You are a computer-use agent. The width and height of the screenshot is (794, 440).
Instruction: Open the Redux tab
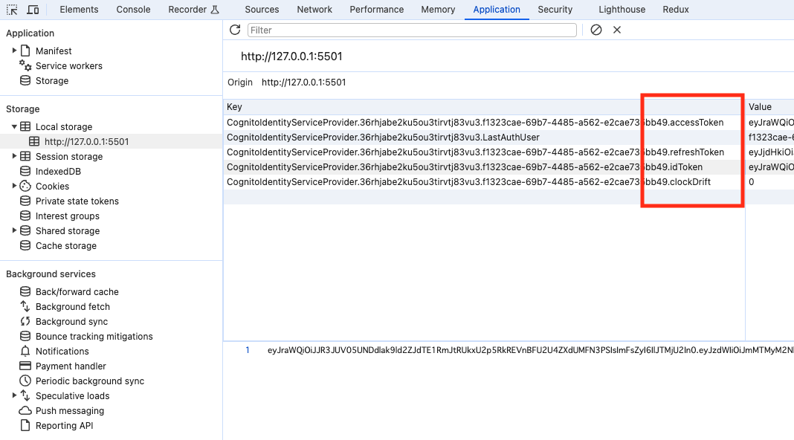pos(675,10)
